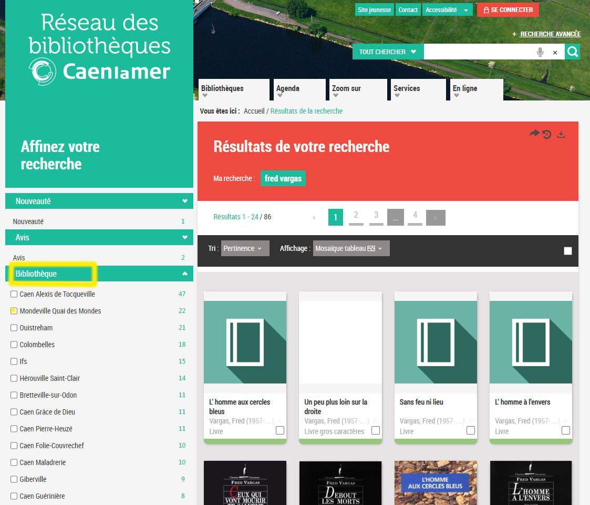The image size is (590, 505).
Task: Clear the search field with the X icon
Action: [555, 52]
